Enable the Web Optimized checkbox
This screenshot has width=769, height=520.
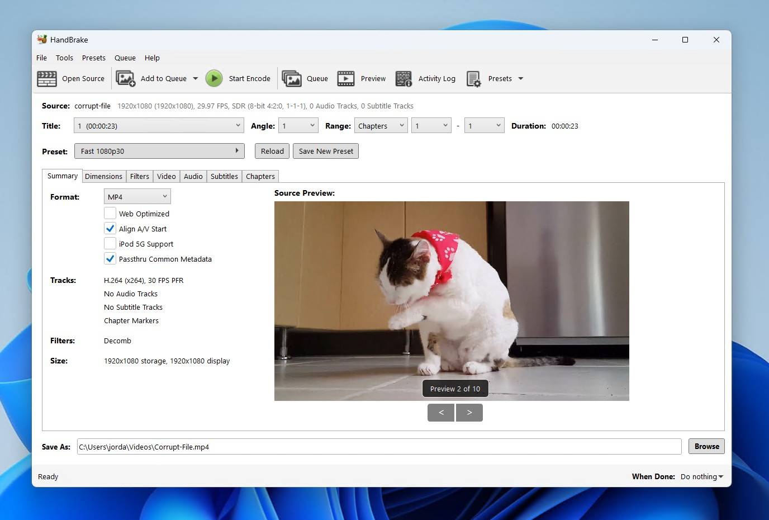110,214
